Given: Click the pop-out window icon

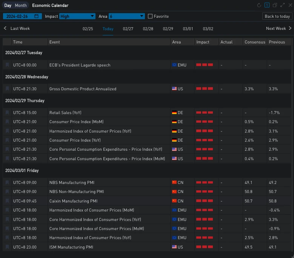Looking at the screenshot, I should coord(275,5).
